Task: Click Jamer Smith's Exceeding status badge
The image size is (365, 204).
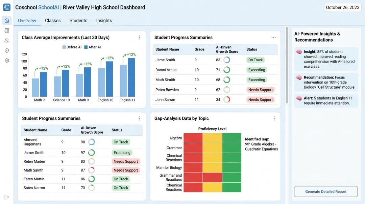Action: point(122,153)
